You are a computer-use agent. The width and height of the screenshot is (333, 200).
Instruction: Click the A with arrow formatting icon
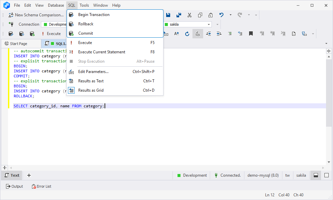tap(176, 34)
